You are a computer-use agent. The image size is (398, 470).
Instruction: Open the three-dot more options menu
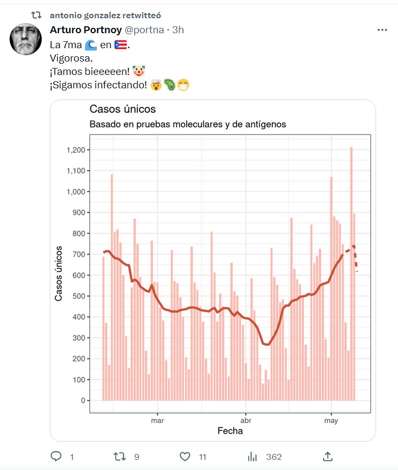tap(382, 30)
